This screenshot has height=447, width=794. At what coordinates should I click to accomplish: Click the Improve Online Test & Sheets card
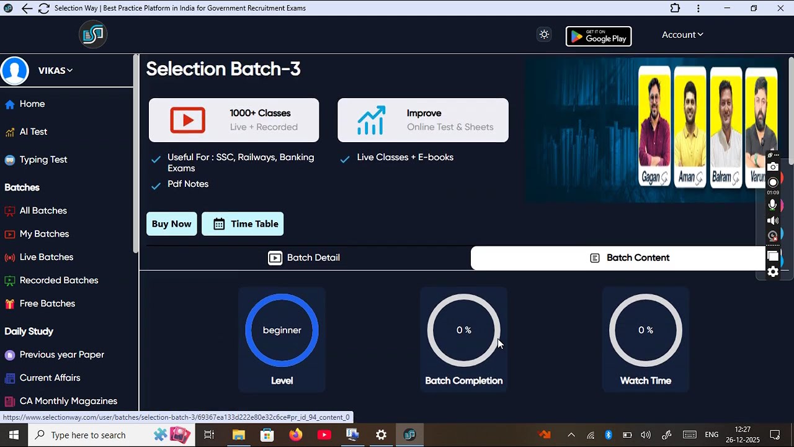423,120
